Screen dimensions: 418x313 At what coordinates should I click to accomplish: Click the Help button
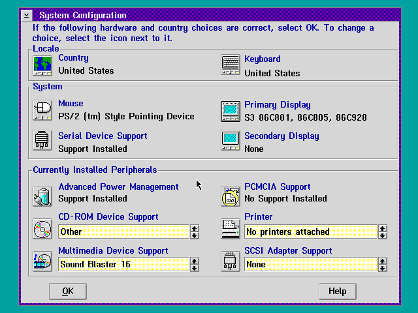tap(337, 291)
